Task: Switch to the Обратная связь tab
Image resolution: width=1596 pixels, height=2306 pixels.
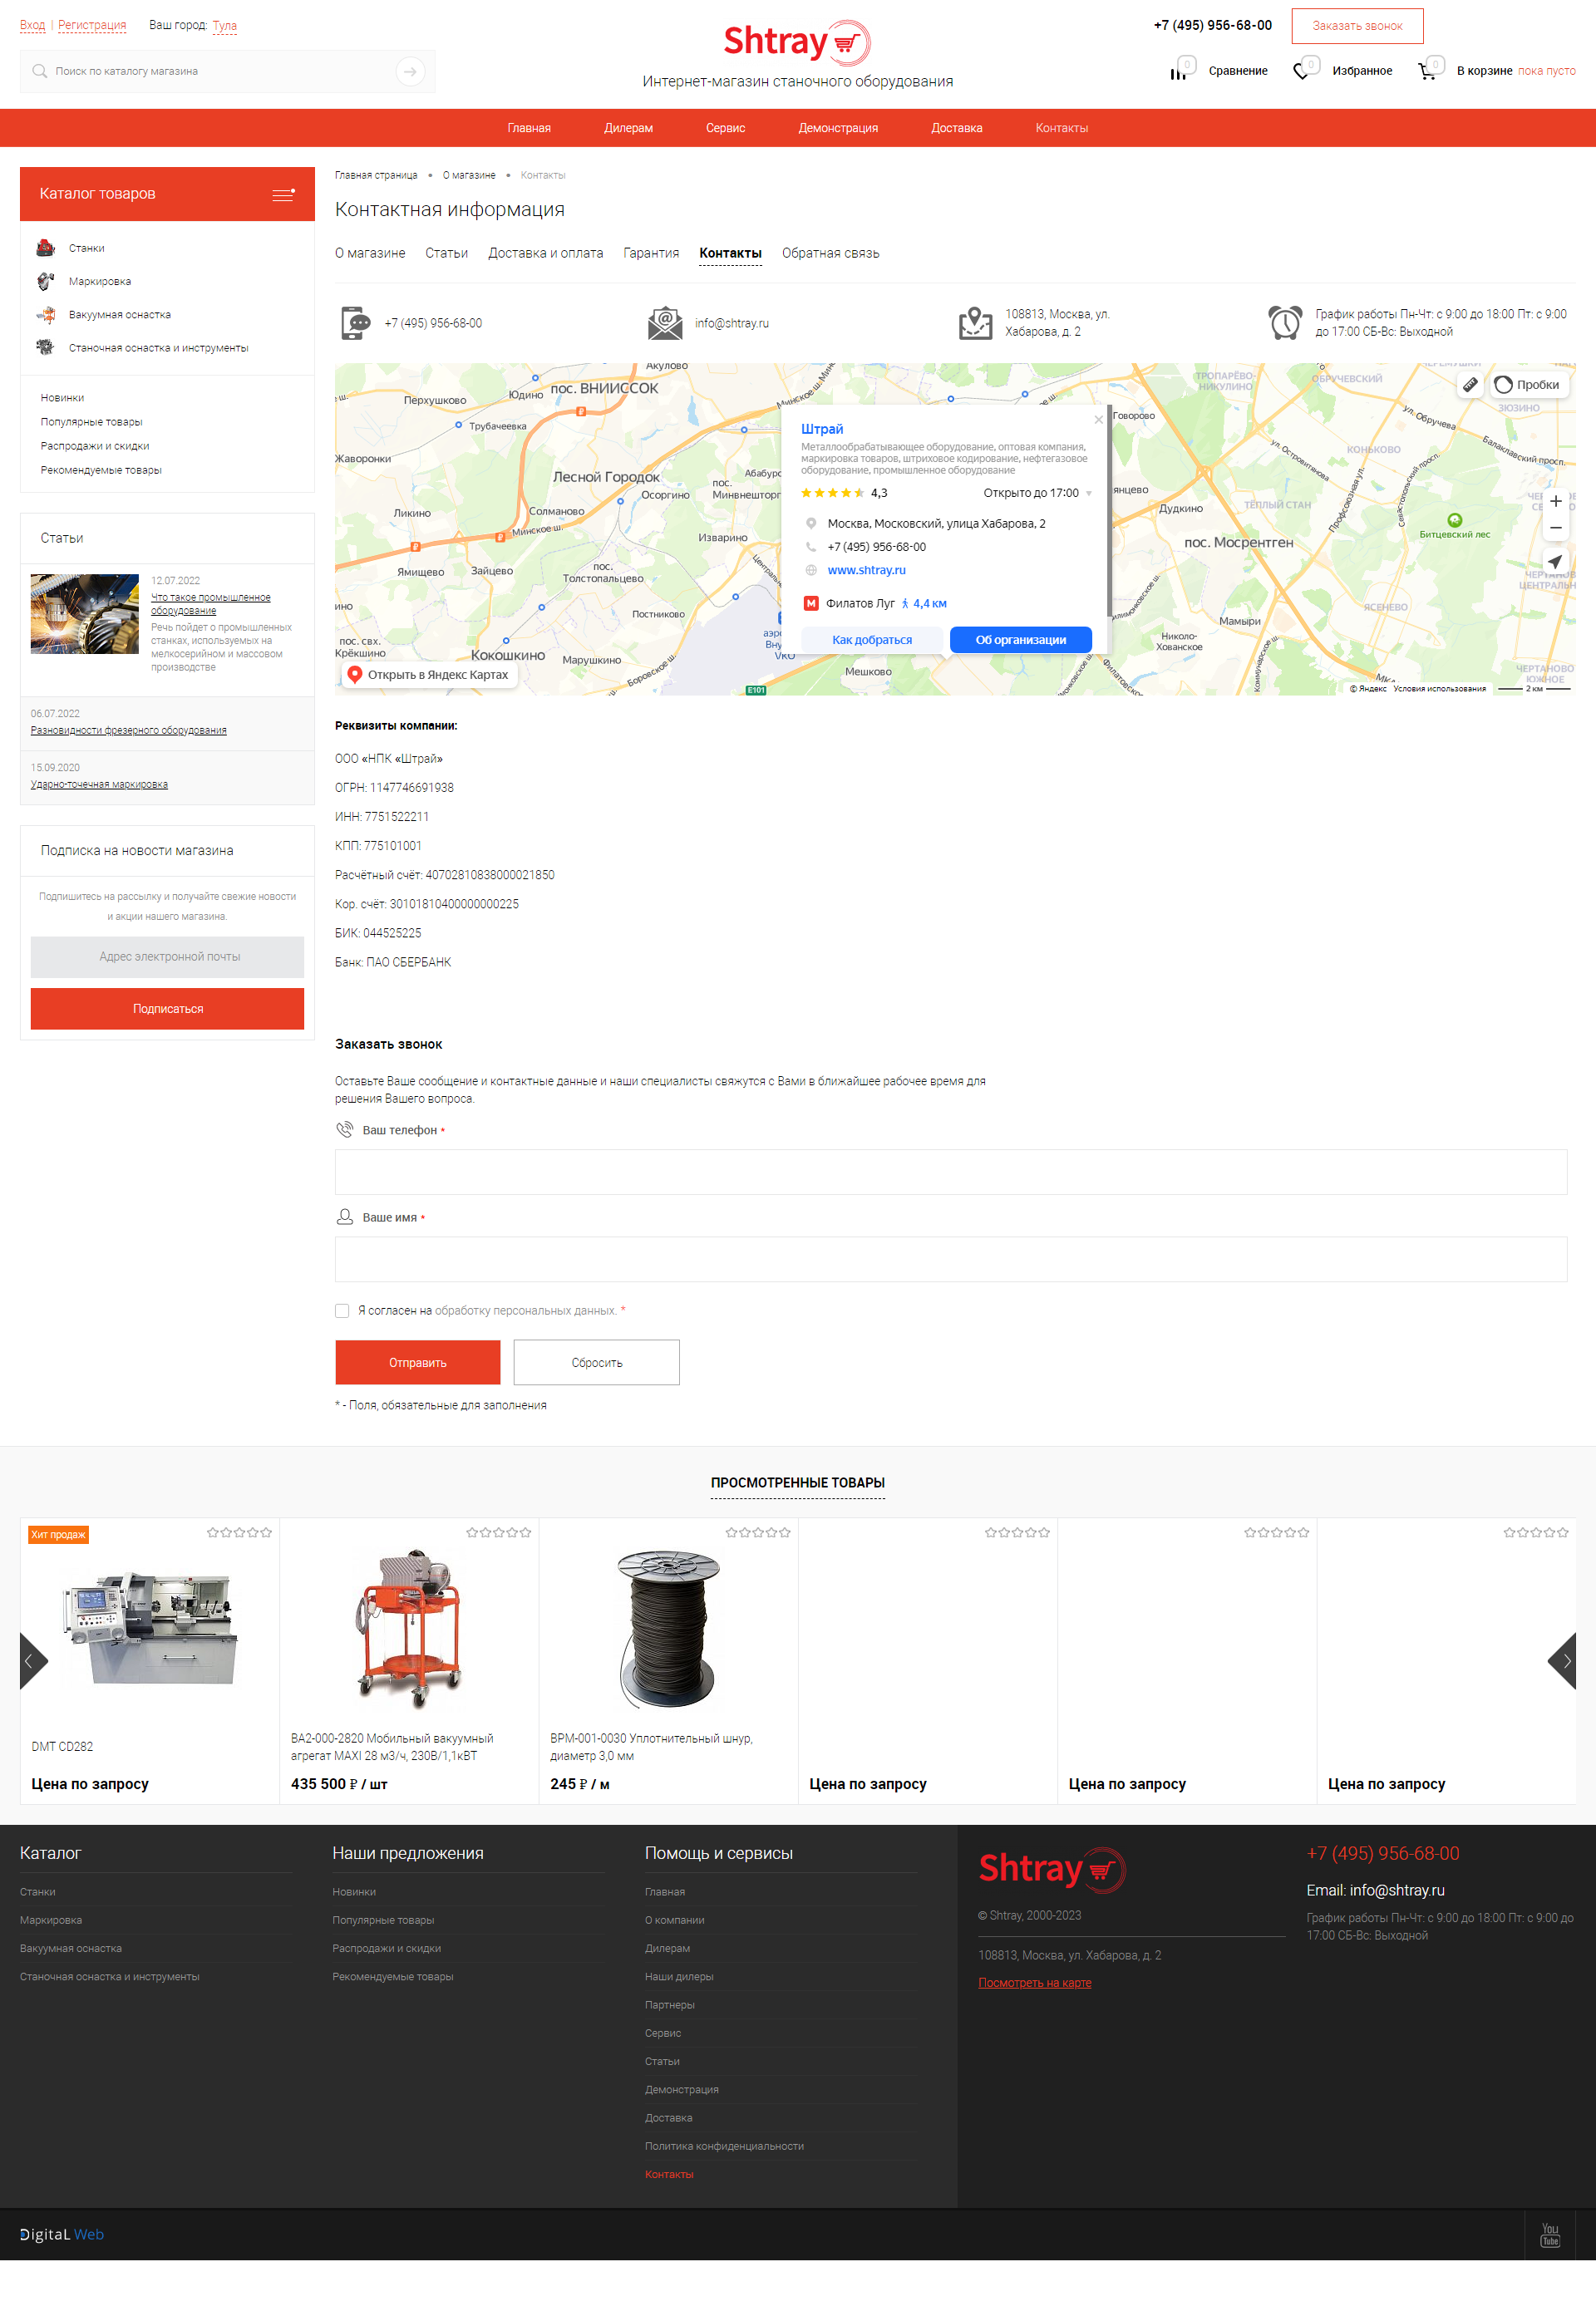Action: (830, 253)
